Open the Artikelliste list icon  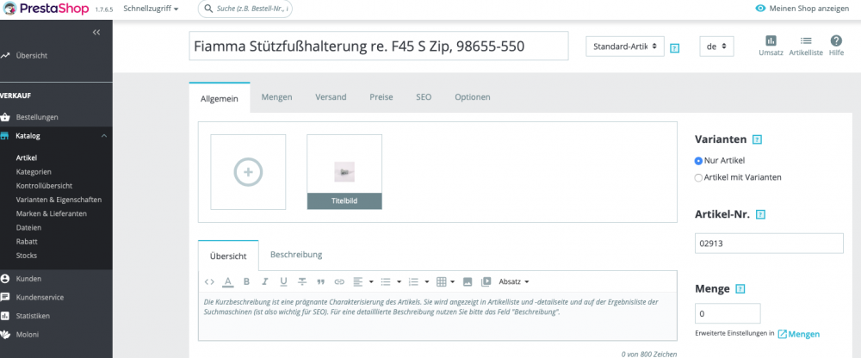click(806, 41)
